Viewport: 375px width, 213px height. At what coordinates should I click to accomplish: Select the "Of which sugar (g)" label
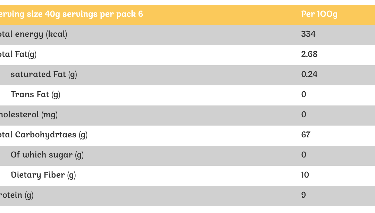pos(47,155)
